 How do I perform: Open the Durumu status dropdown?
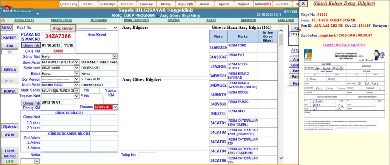point(115,107)
